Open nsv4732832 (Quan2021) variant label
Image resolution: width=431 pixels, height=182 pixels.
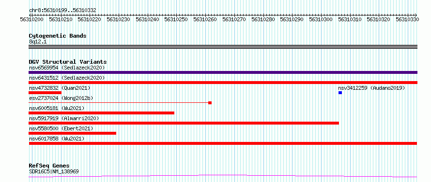pos(60,88)
